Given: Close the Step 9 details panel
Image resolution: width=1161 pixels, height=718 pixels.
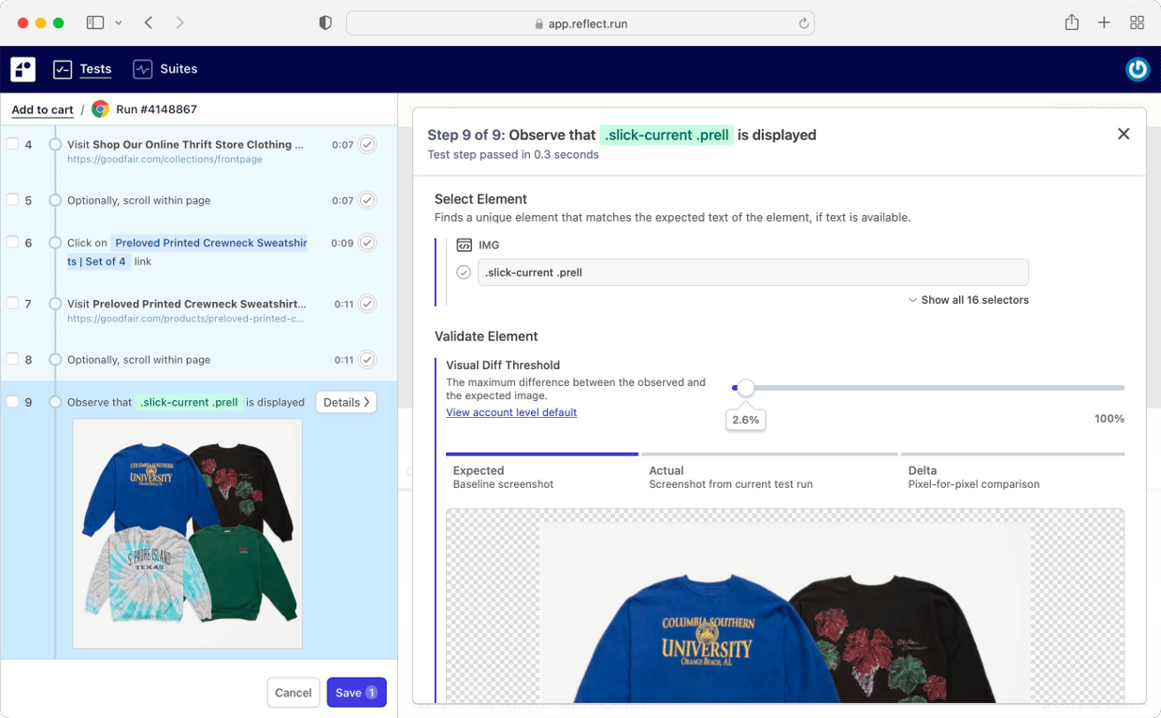Looking at the screenshot, I should click(x=1124, y=135).
